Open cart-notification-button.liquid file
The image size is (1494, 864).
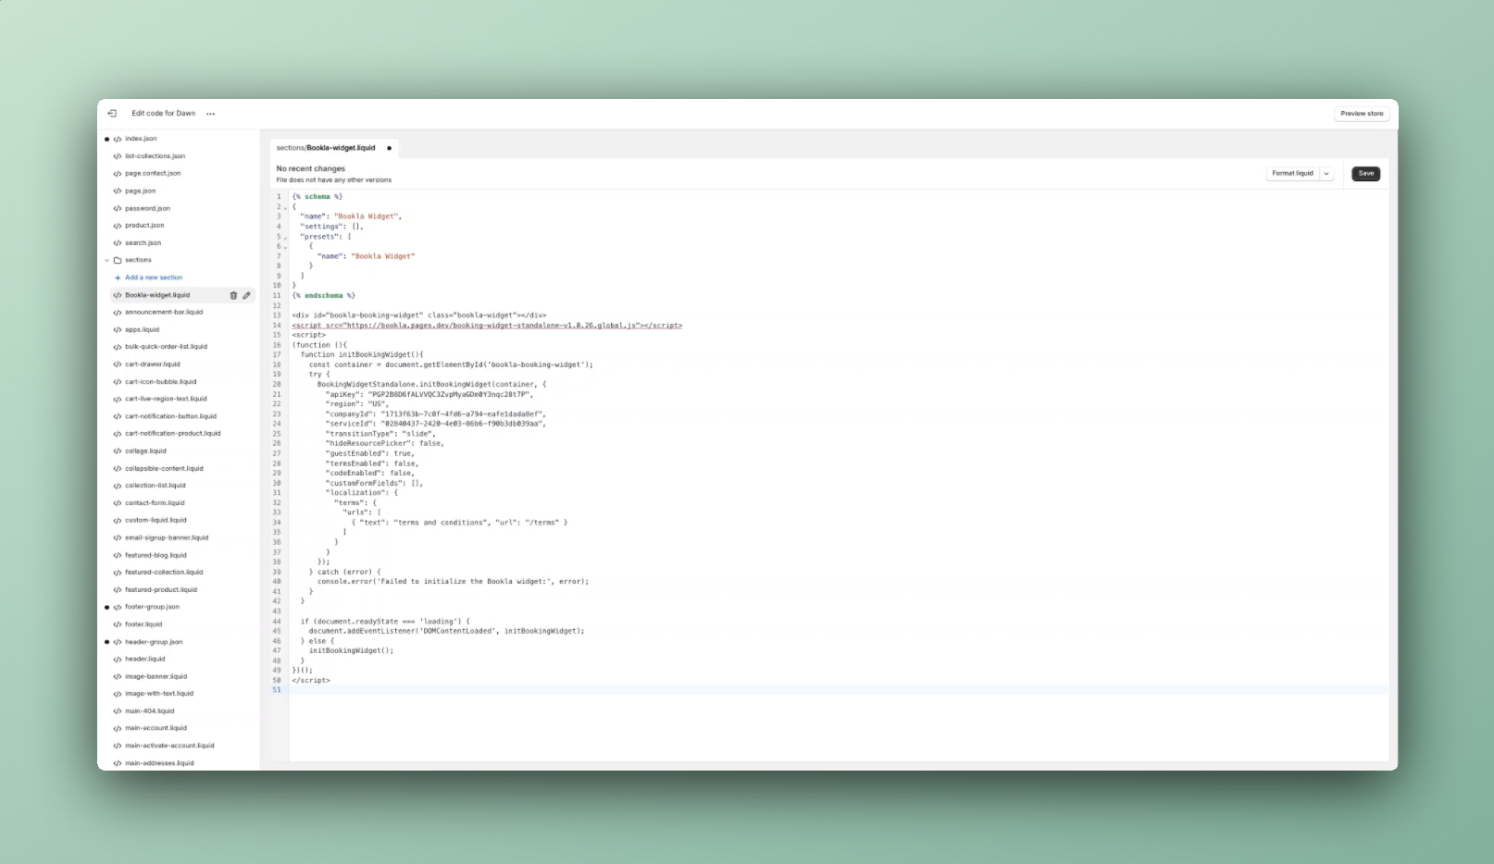point(170,416)
